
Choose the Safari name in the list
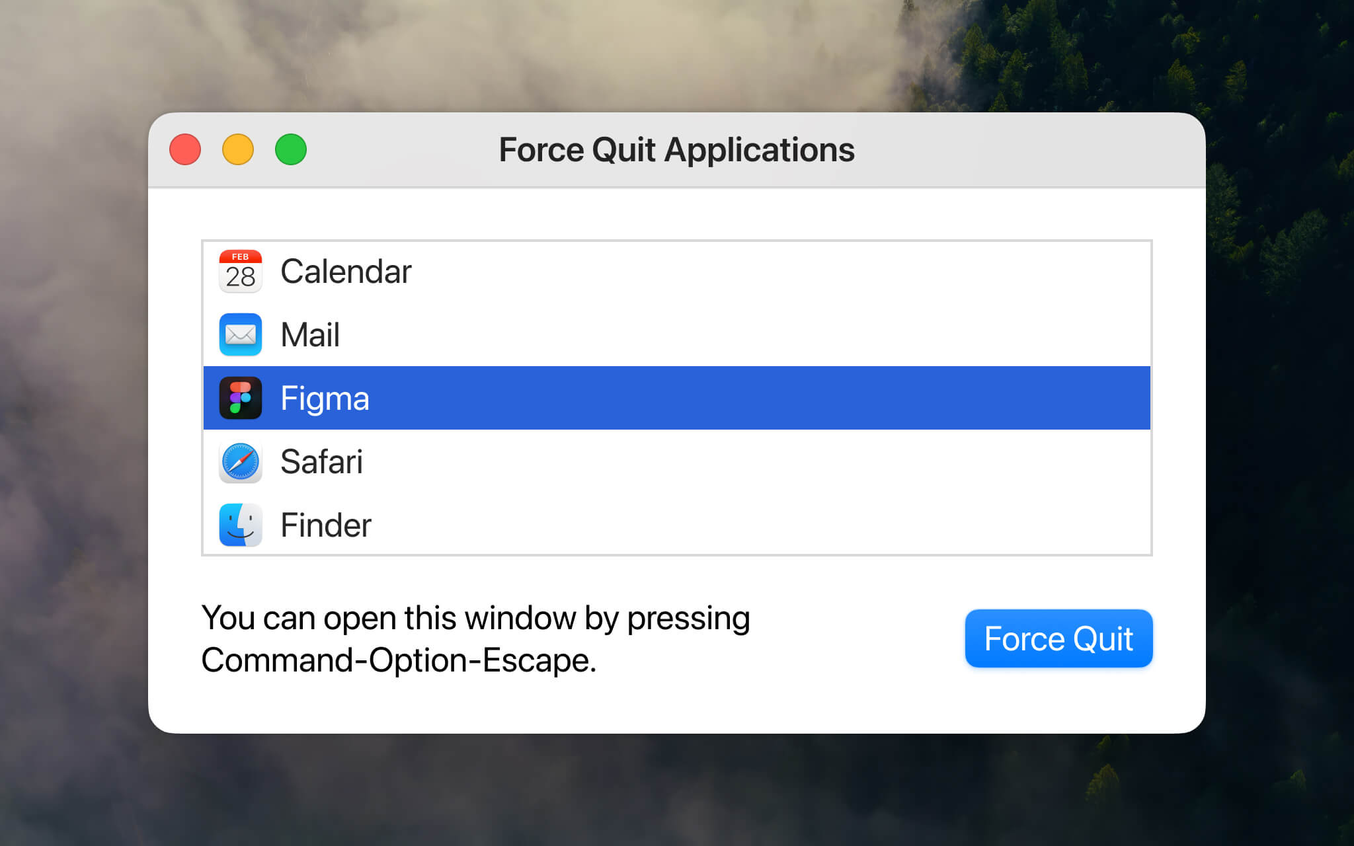321,461
